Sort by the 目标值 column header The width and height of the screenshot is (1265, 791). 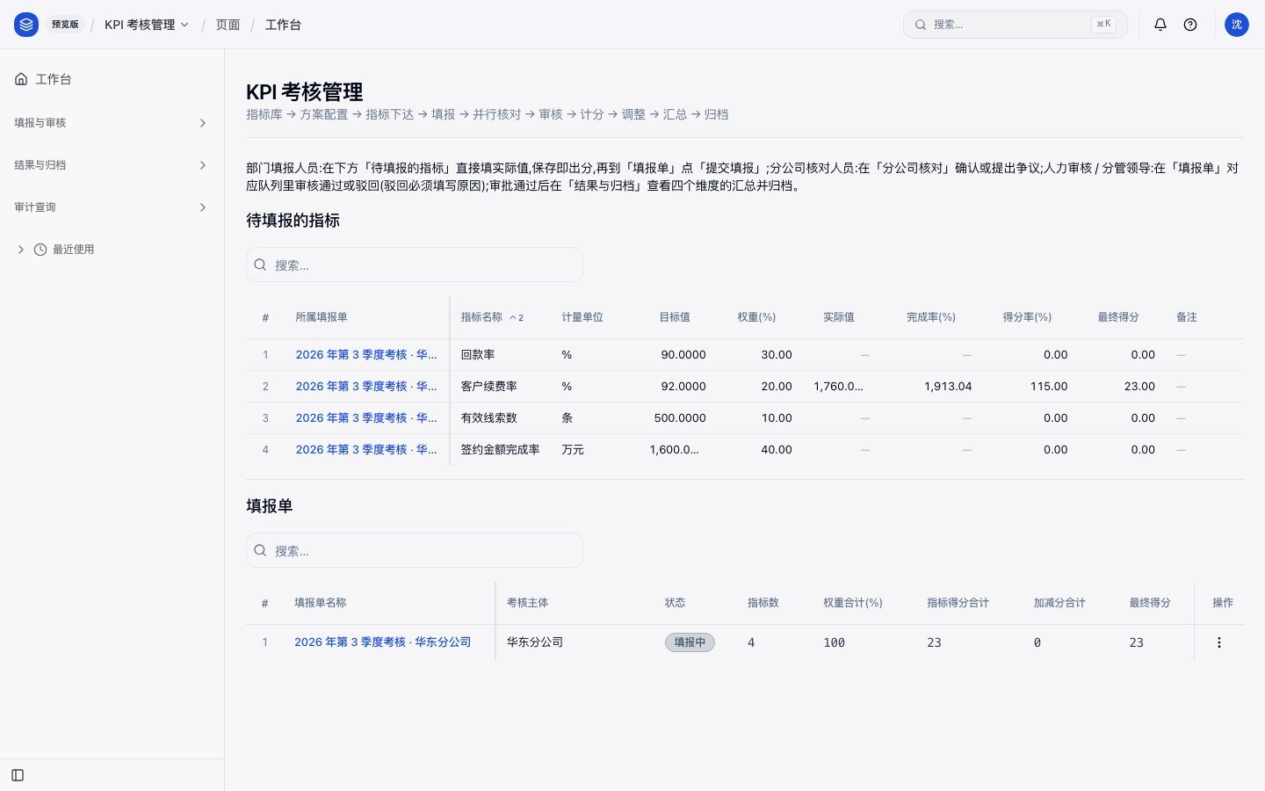675,317
